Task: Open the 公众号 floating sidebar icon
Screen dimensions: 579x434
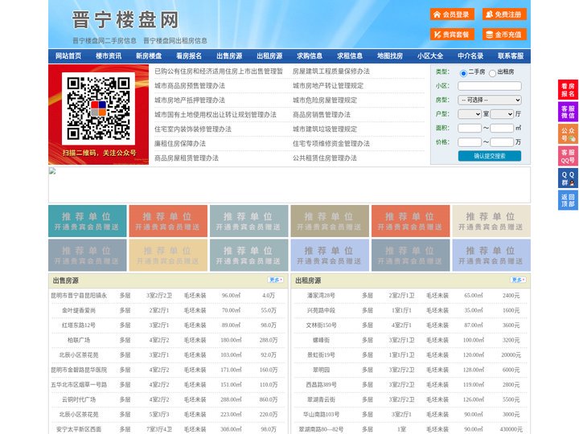Action: (x=568, y=134)
